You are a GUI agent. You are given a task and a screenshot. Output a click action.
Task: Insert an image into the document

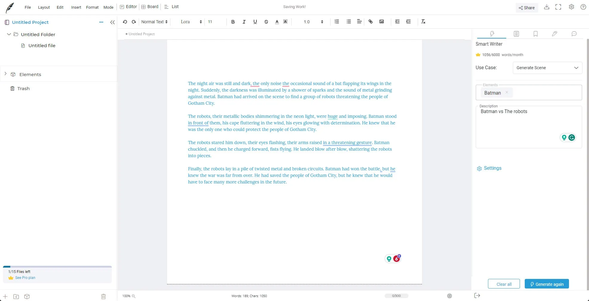pyautogui.click(x=382, y=21)
